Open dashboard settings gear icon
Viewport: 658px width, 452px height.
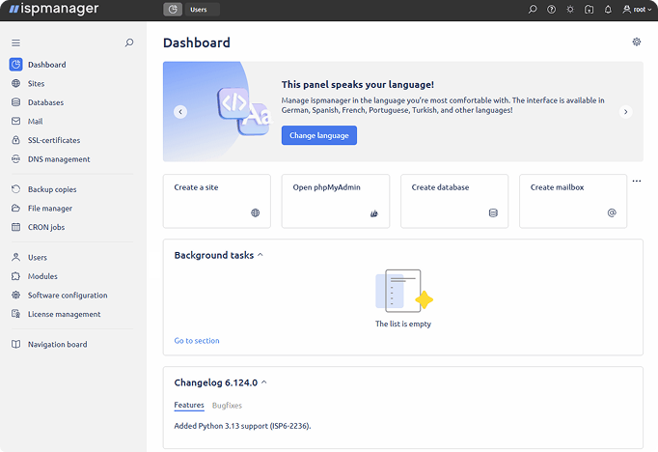pos(636,42)
